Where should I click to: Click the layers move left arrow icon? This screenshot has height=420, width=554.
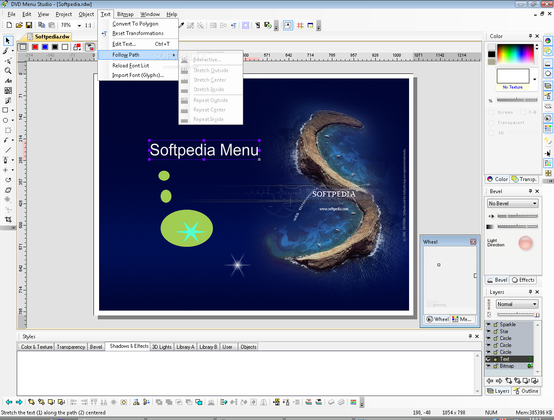[x=490, y=381]
